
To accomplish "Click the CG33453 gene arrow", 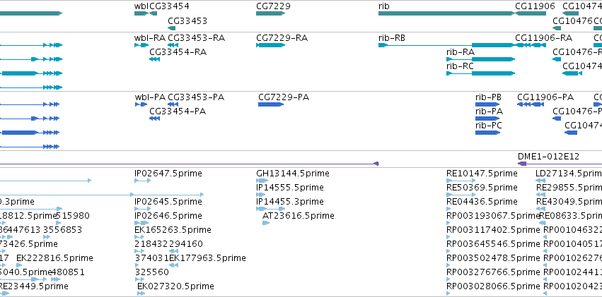I will 172,28.
